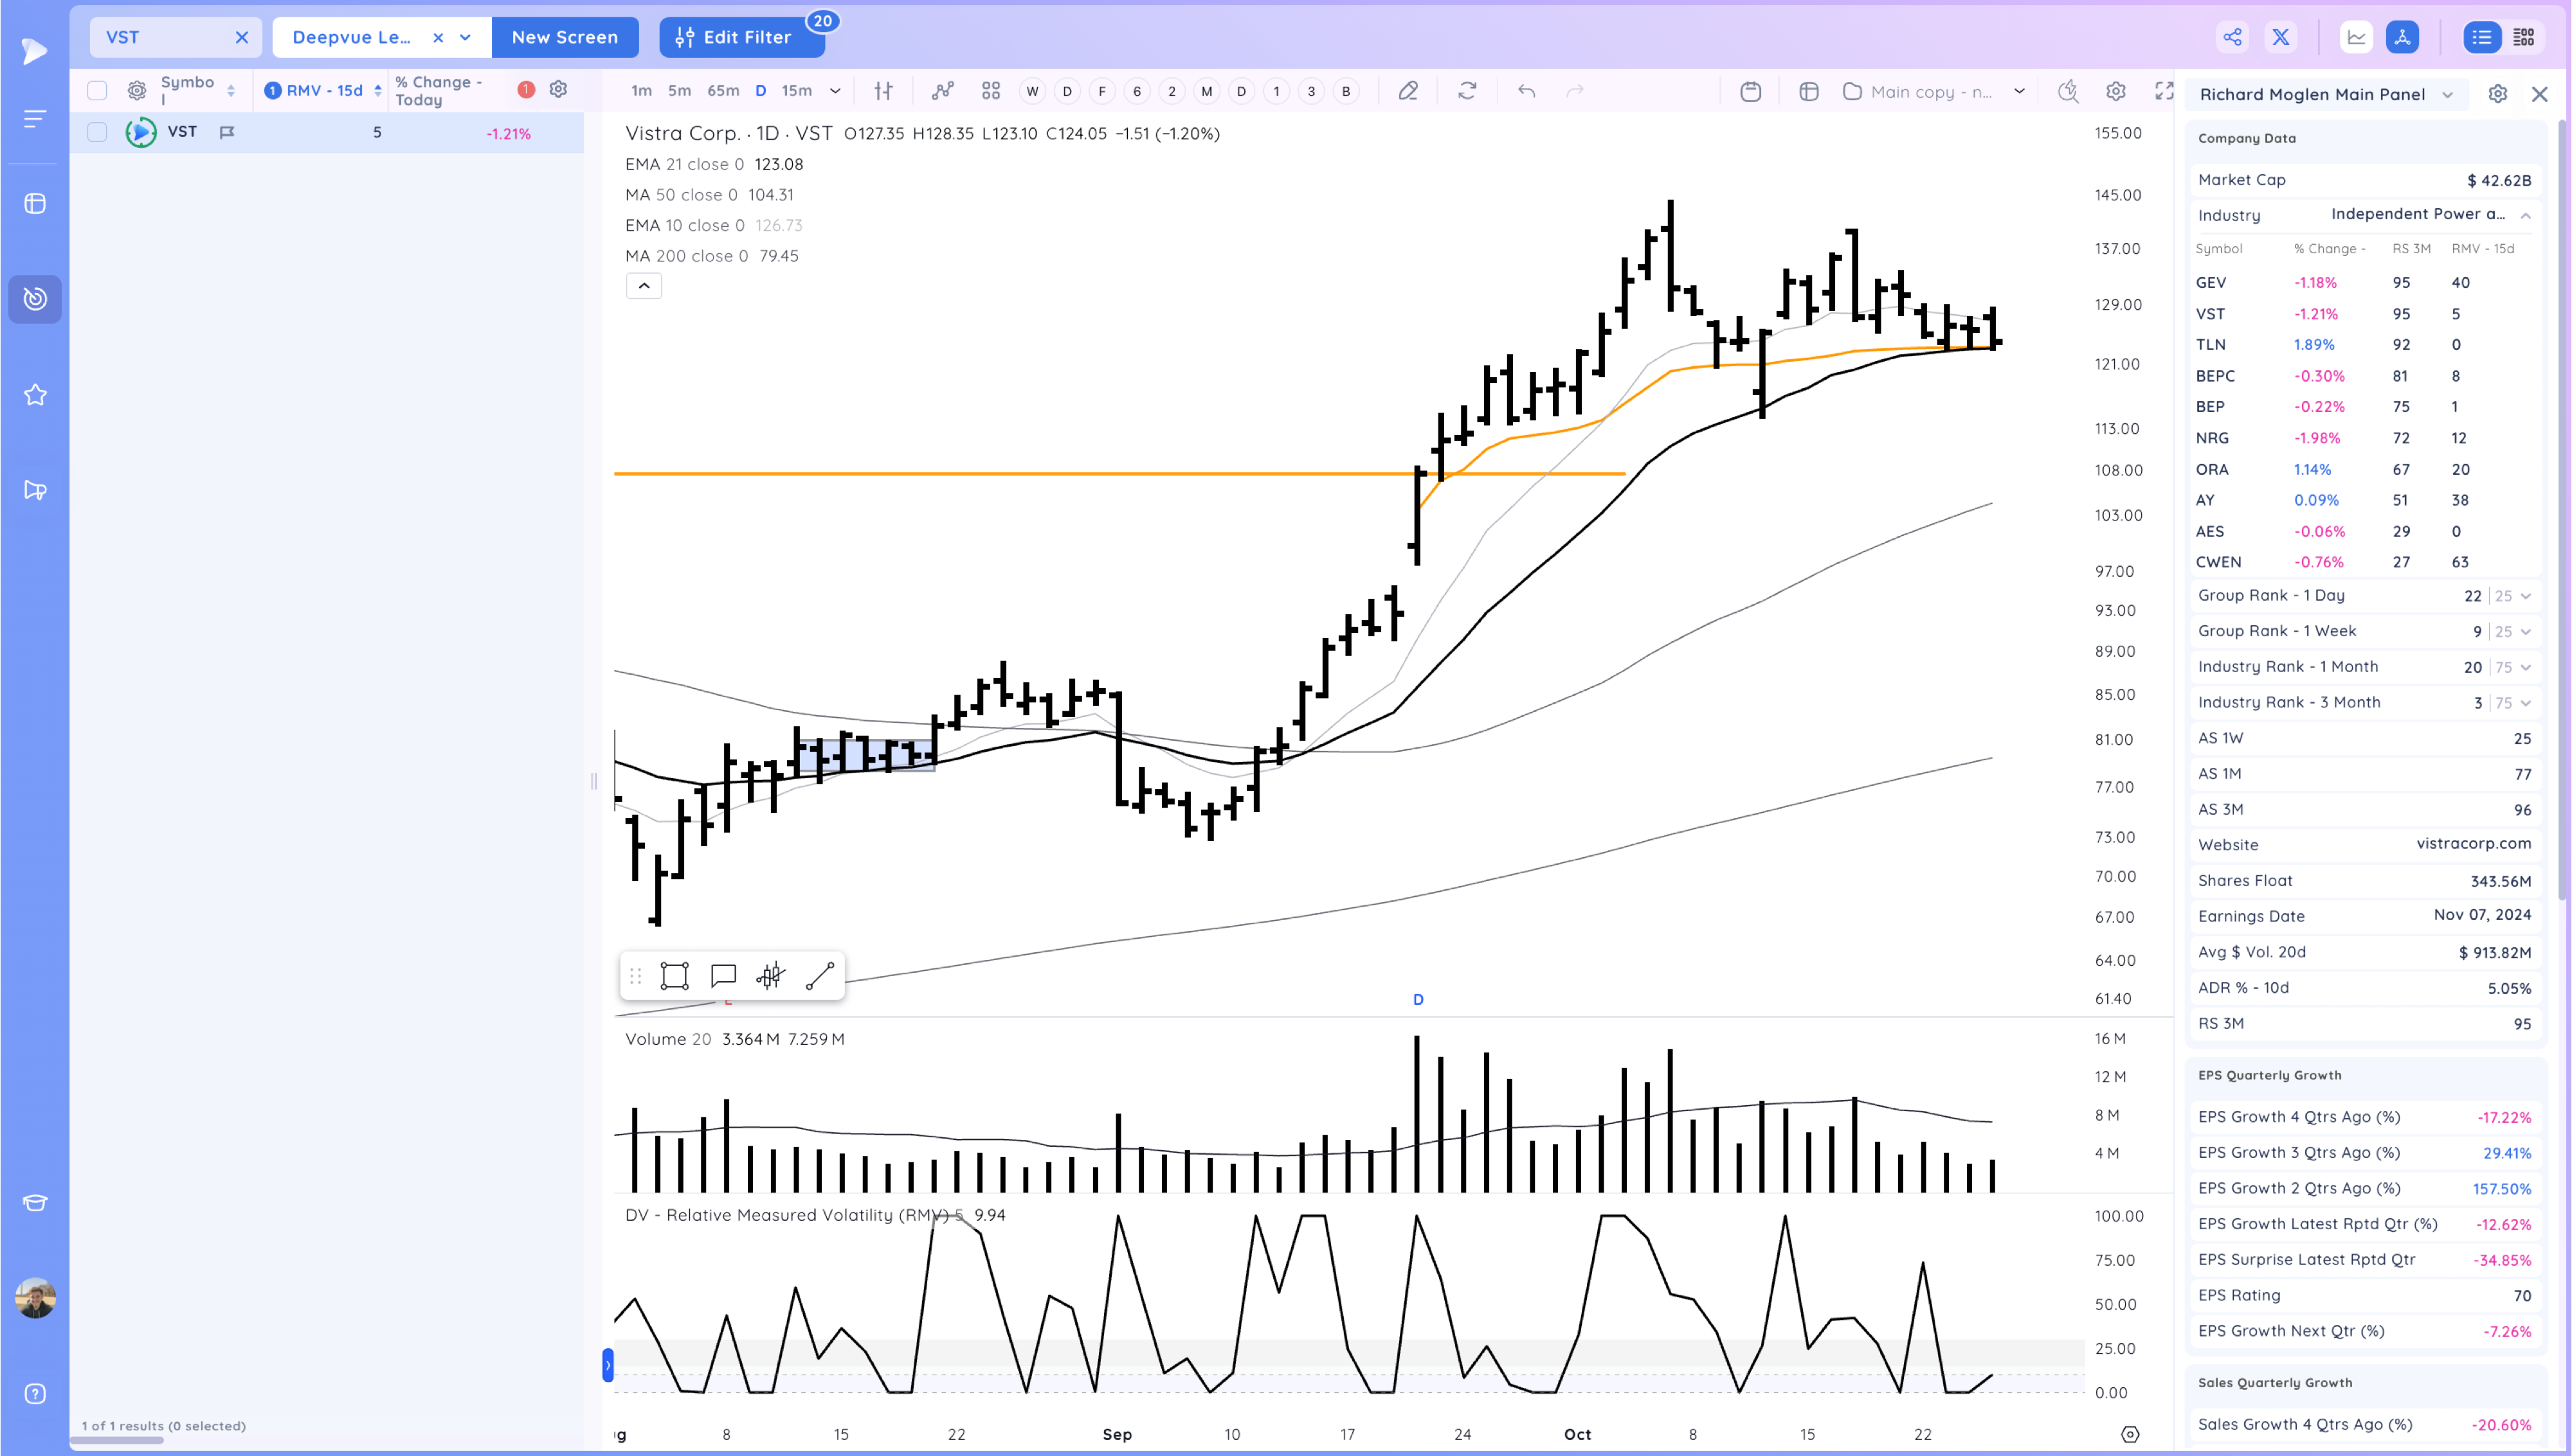Open the Main copy layout dropdown
Viewport: 2572px width, 1456px height.
click(2019, 91)
